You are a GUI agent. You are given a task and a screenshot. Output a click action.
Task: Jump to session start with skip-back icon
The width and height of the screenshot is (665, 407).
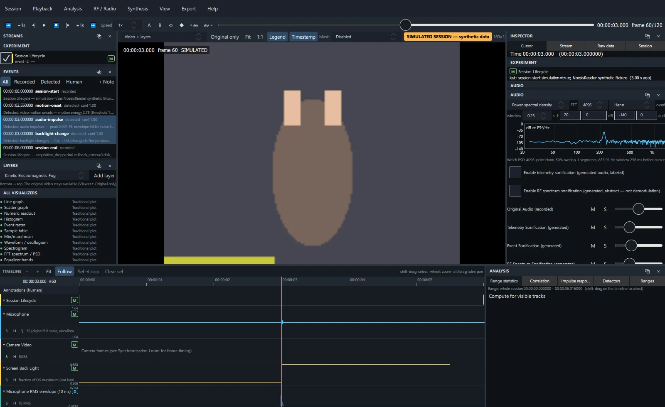(x=8, y=25)
